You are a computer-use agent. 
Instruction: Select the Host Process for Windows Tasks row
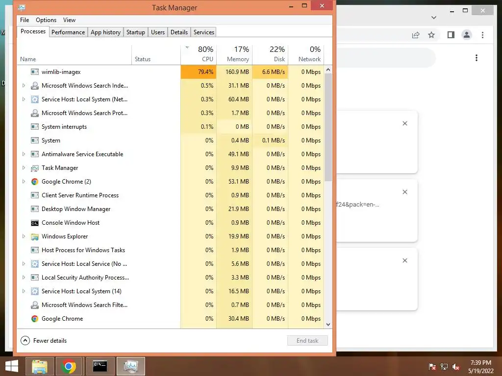click(x=171, y=250)
